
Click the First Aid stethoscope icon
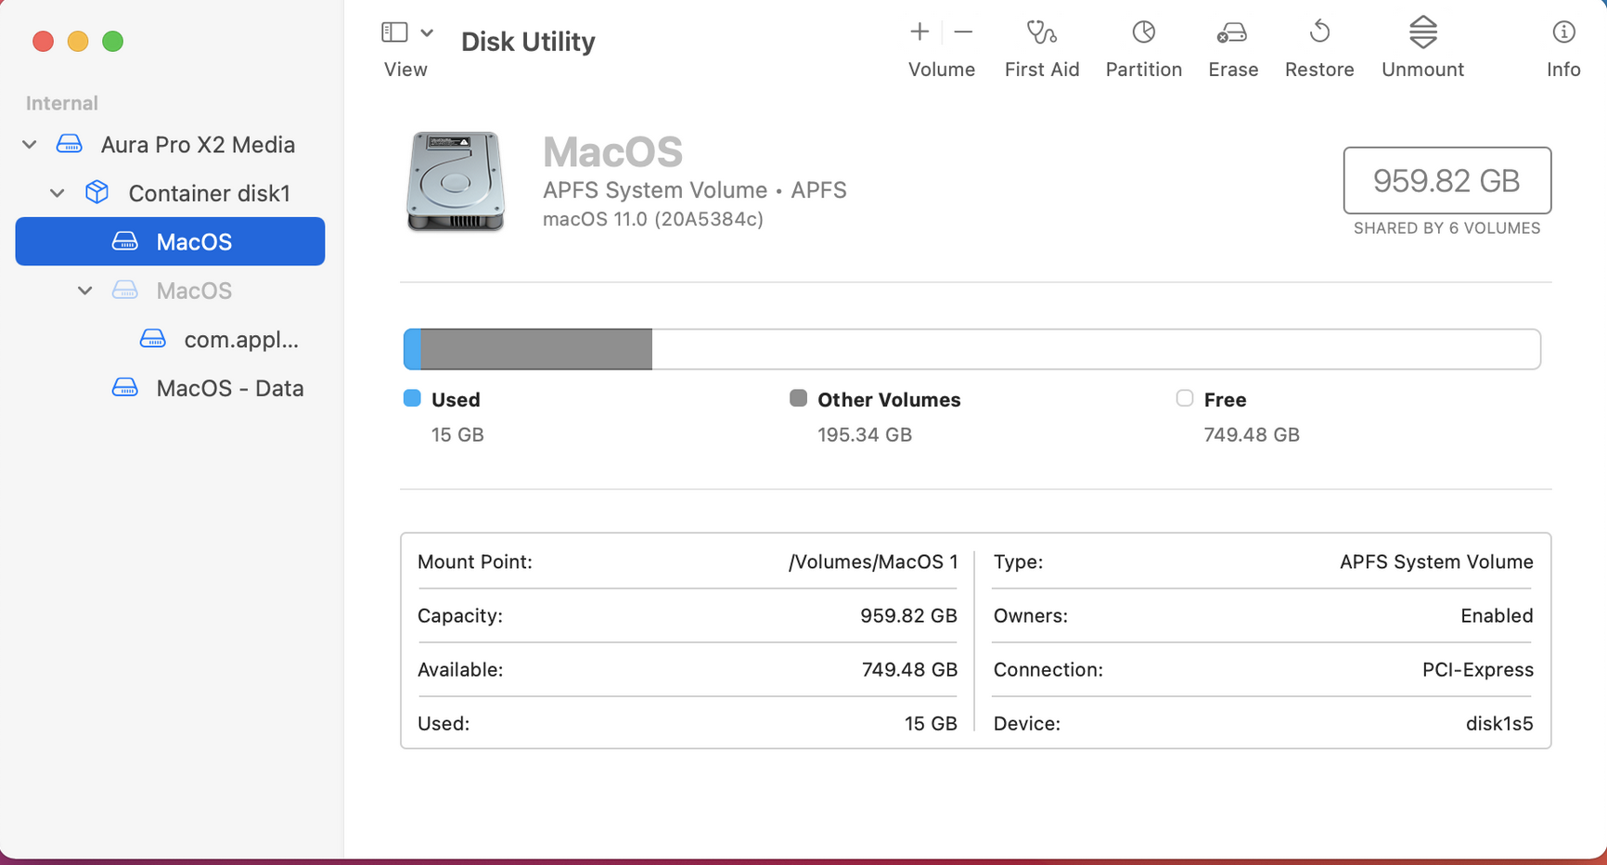tap(1041, 33)
